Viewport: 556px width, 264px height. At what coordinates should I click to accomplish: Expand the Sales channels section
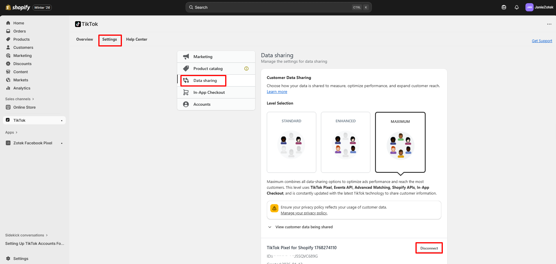19,99
